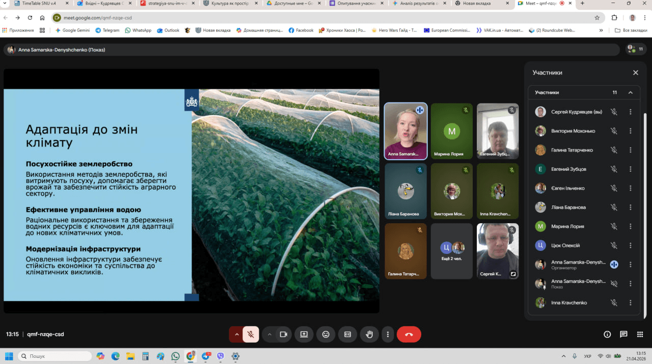Screen dimensions: 652x364
Task: Open the meeting details info icon
Action: pos(607,334)
